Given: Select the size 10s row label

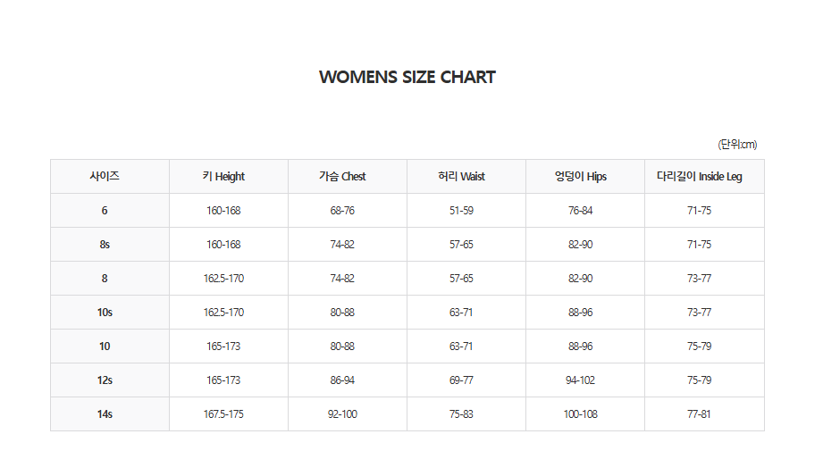Looking at the screenshot, I should [105, 313].
